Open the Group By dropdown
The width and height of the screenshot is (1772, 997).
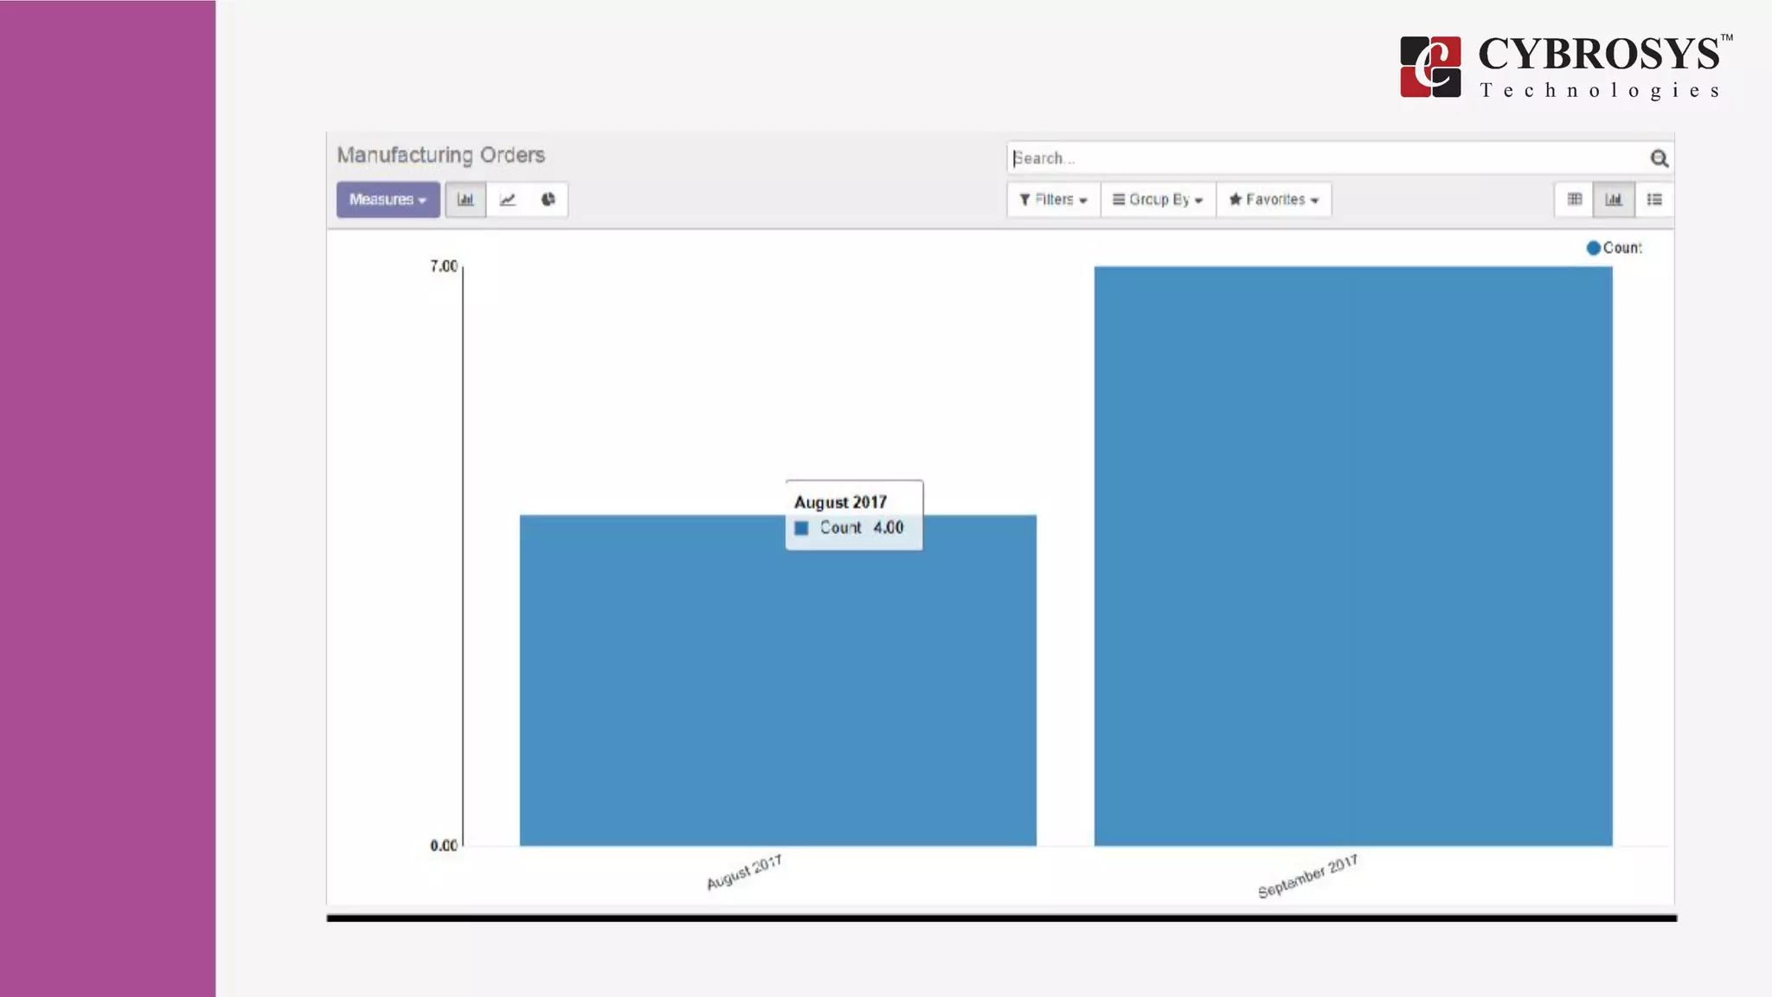click(x=1158, y=200)
